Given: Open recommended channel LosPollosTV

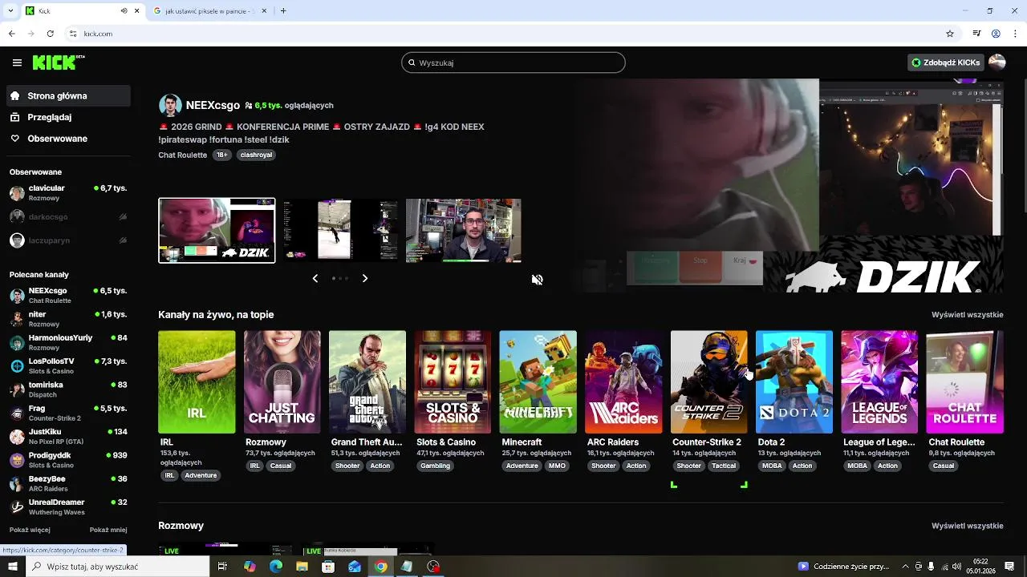Looking at the screenshot, I should (68, 366).
